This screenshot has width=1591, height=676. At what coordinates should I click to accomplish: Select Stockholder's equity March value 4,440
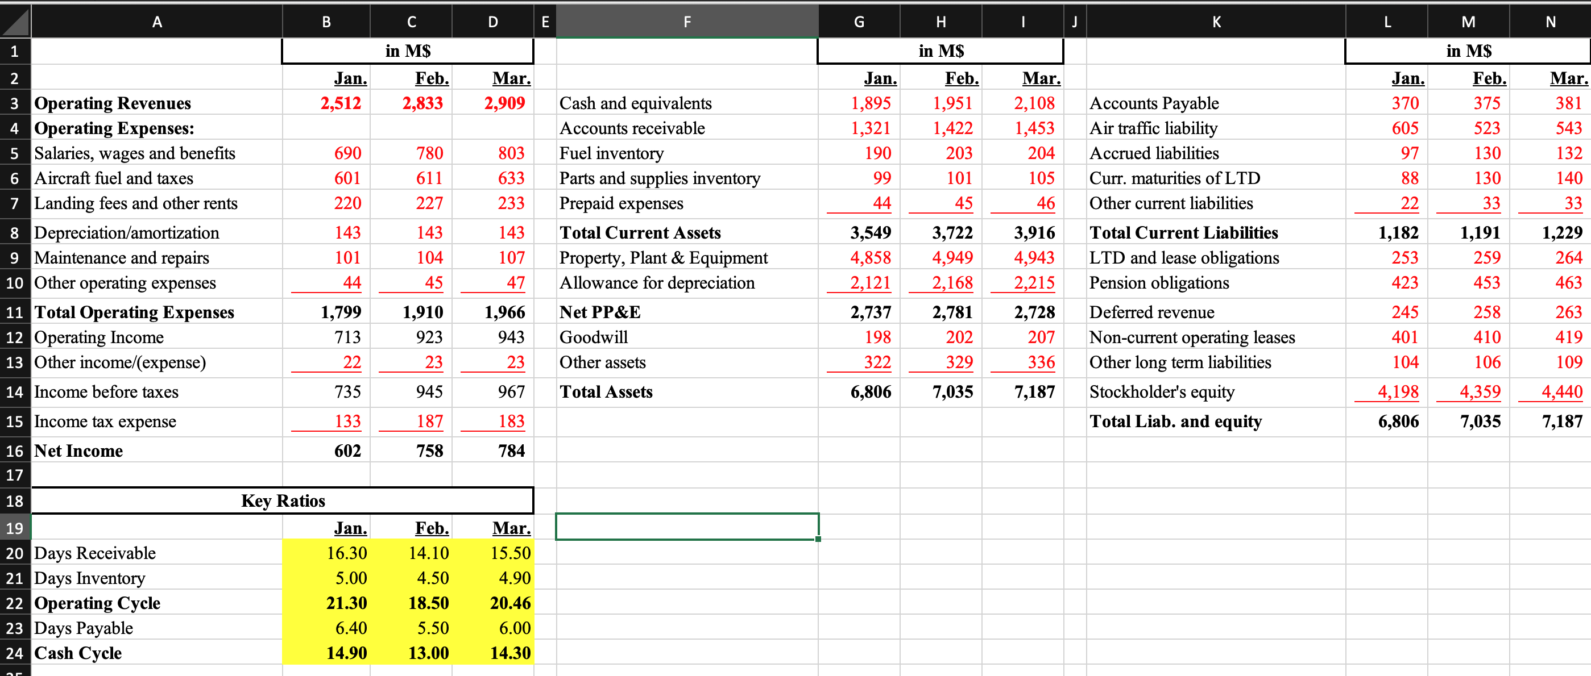tap(1561, 391)
